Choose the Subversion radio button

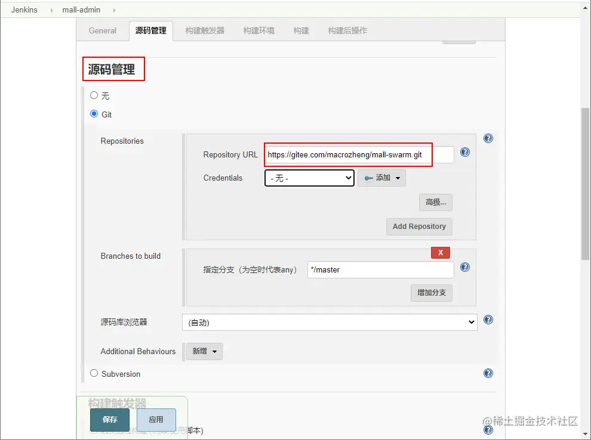pyautogui.click(x=94, y=373)
